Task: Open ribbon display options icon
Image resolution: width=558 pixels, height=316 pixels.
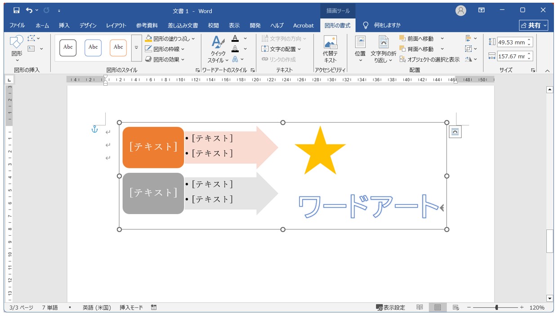Action: (482, 10)
